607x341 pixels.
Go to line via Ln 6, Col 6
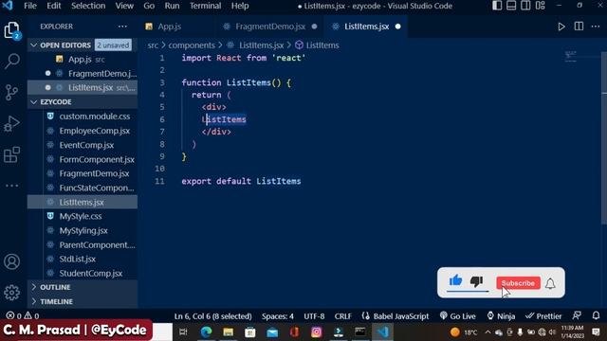point(212,315)
